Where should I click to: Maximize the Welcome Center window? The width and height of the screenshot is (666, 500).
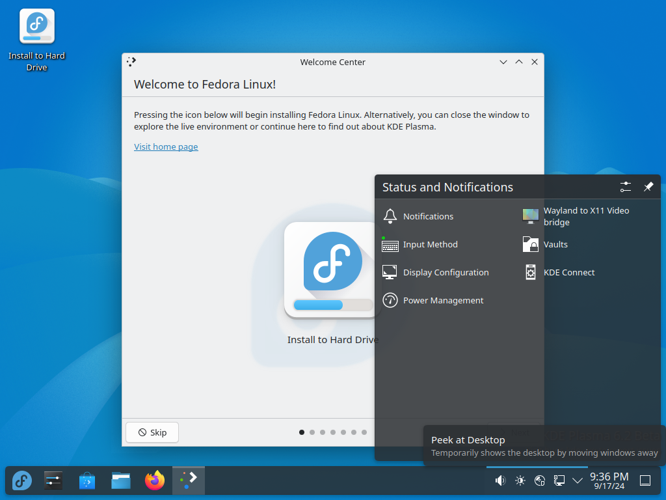pos(519,62)
